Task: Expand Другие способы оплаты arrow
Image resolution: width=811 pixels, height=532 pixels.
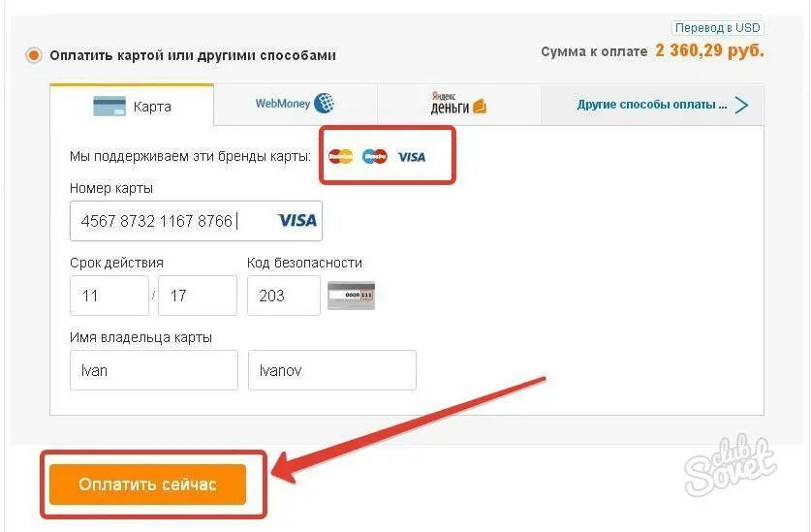Action: (742, 105)
